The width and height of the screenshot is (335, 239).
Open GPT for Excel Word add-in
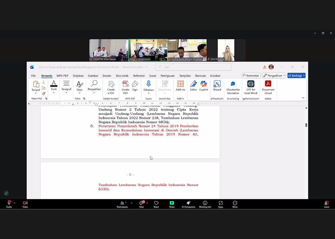(251, 87)
